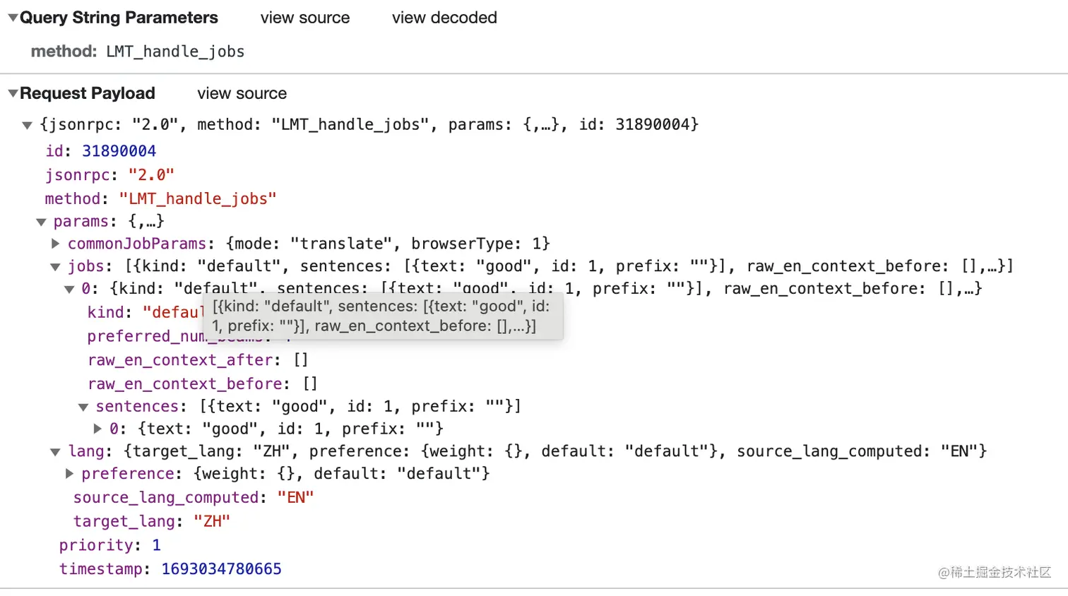Collapse the sentences array
Viewport: 1068px width, 596px height.
click(83, 406)
